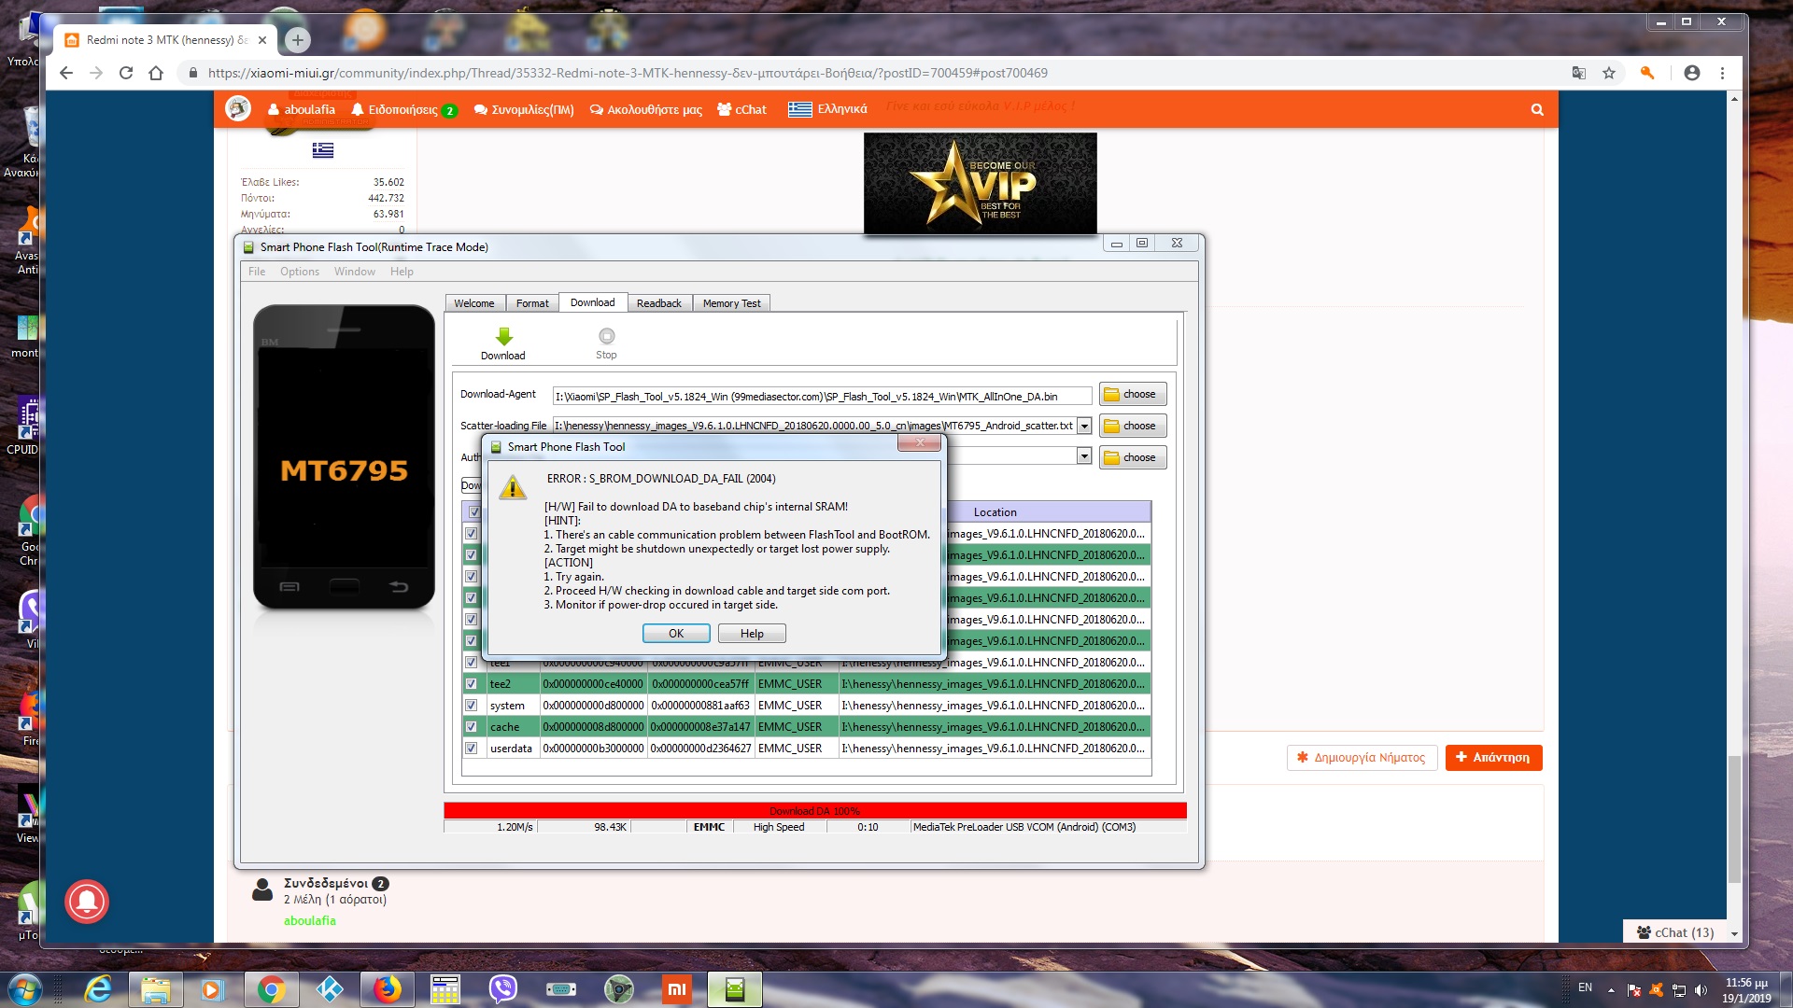
Task: Open Mi app in taskbar
Action: [x=676, y=989]
